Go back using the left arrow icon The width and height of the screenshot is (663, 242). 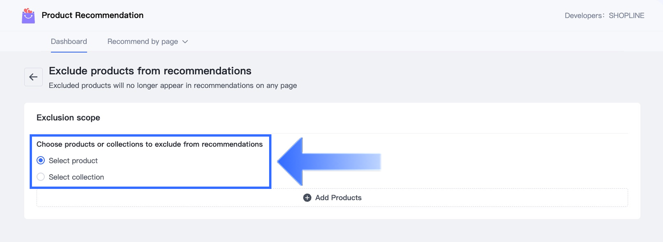pos(34,77)
